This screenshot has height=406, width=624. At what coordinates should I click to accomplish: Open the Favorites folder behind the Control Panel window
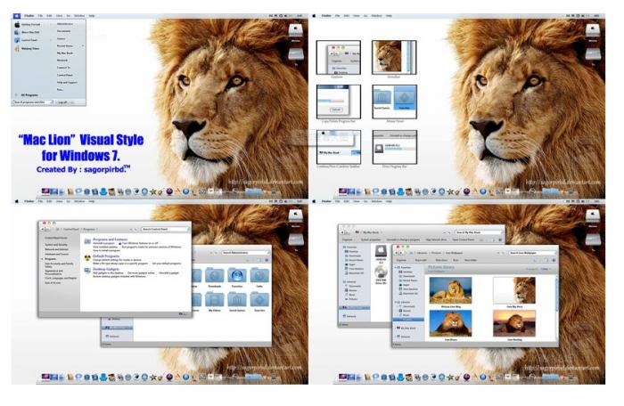click(237, 277)
